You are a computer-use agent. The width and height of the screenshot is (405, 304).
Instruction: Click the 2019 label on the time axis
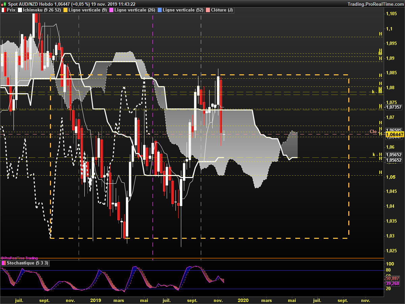(x=96, y=300)
